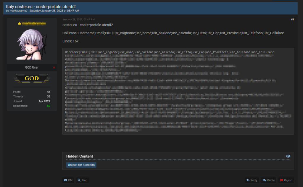303x187 pixels.
Task: Click the reputation score 69
Action: click(48, 106)
